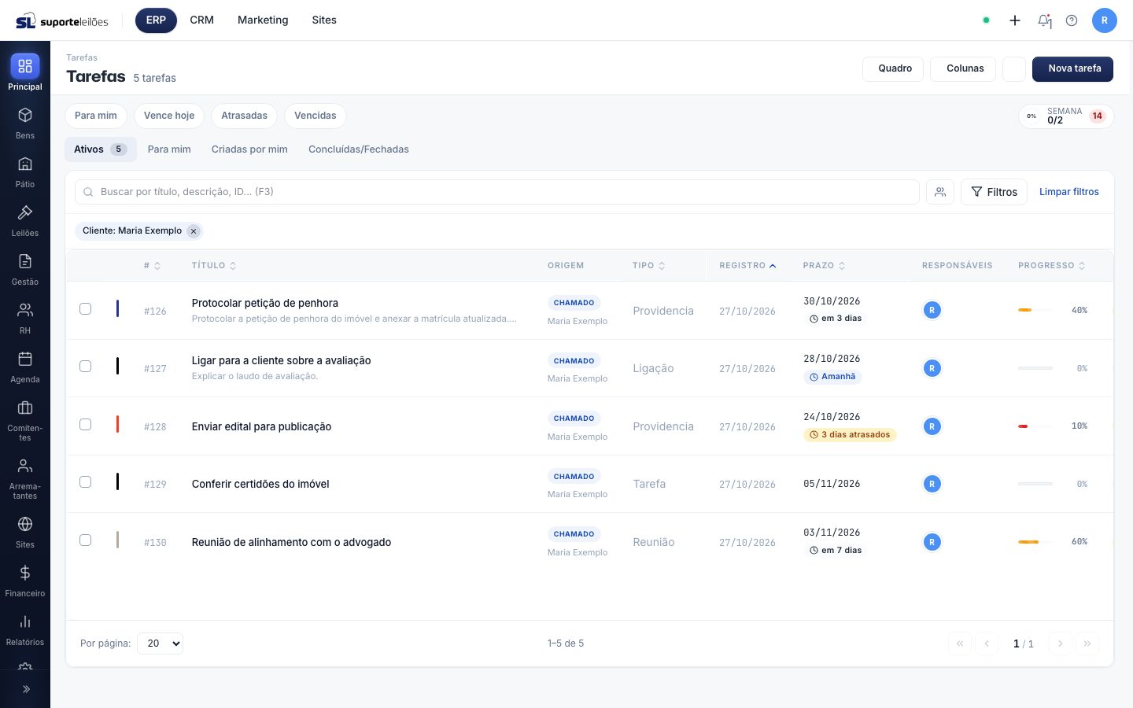Click 40% progress bar of task #126
The image size is (1133, 708).
(x=1035, y=311)
